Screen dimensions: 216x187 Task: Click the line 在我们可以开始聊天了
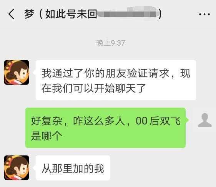(x=94, y=88)
